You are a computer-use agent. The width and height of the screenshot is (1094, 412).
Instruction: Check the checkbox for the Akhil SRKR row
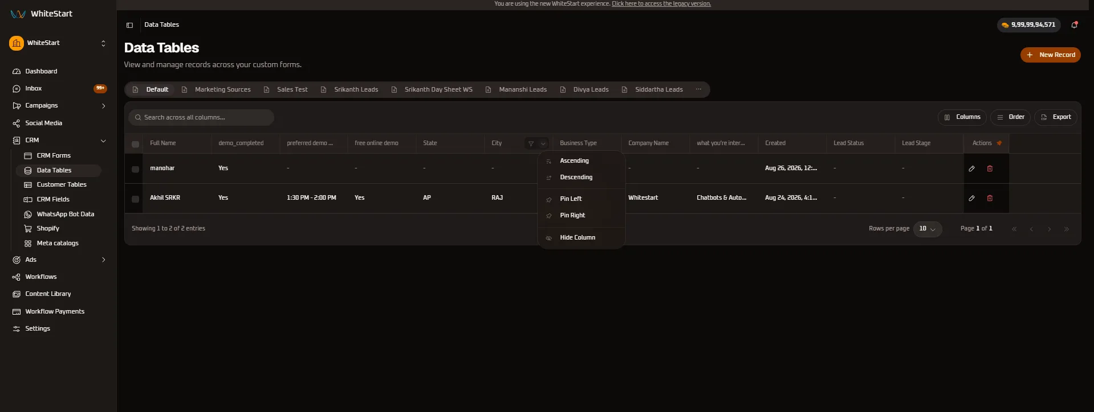(135, 199)
